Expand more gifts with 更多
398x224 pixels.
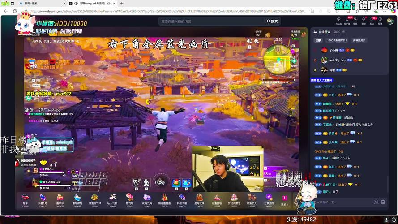pyautogui.click(x=284, y=199)
